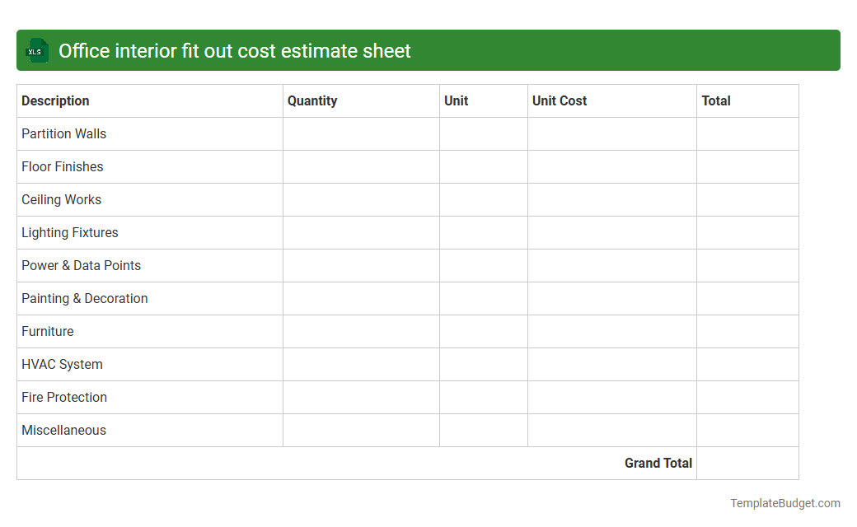857x527 pixels.
Task: Click the Grand Total amount cell
Action: [x=747, y=463]
